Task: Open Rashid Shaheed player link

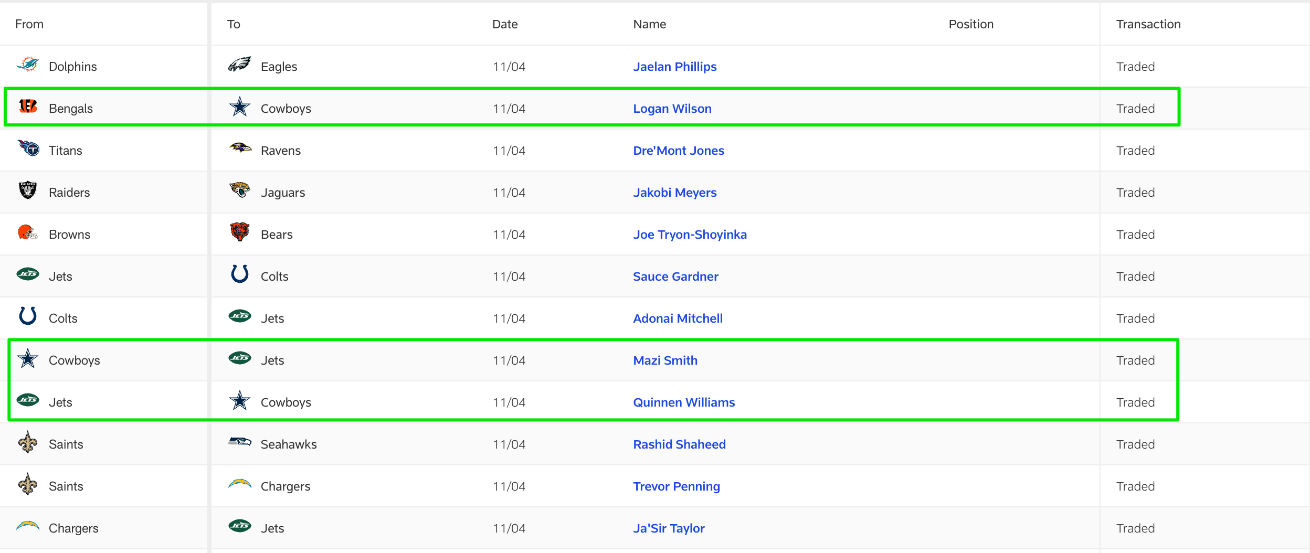Action: click(679, 444)
